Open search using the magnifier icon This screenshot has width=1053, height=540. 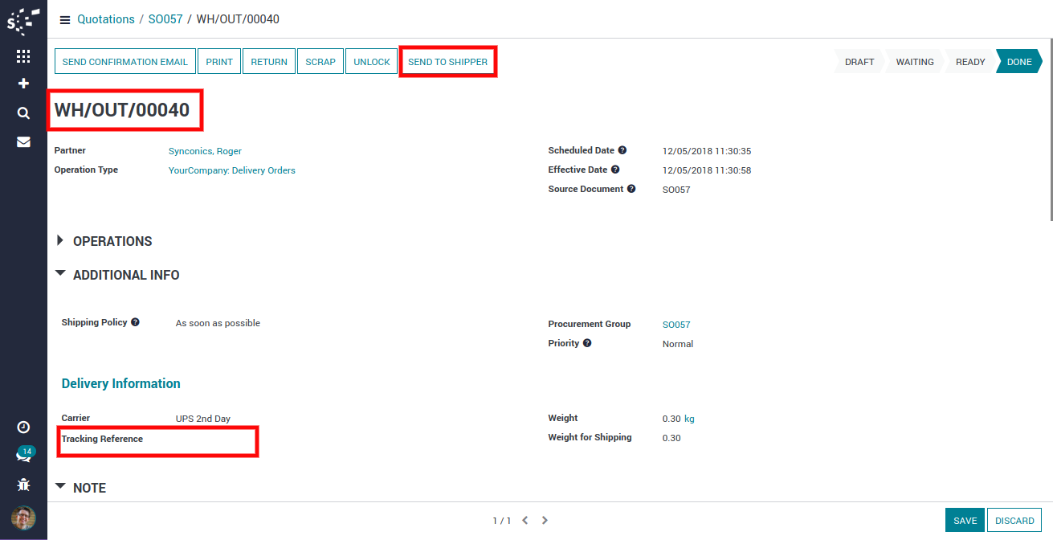(x=23, y=113)
